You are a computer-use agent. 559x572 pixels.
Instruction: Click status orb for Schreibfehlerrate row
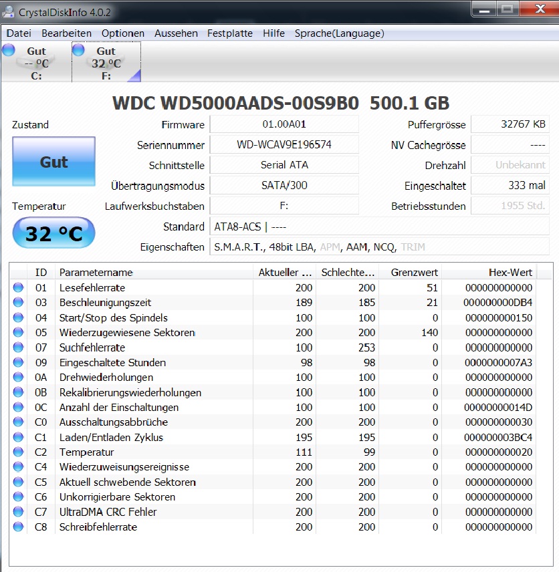[x=18, y=527]
